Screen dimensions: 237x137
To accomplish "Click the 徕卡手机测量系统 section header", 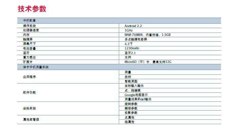I will [36, 67].
